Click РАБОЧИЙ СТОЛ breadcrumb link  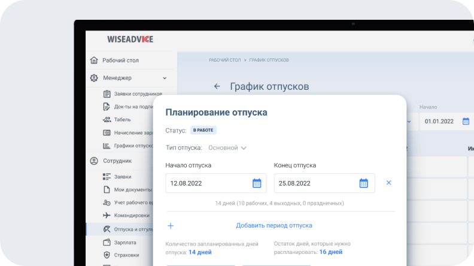click(225, 60)
